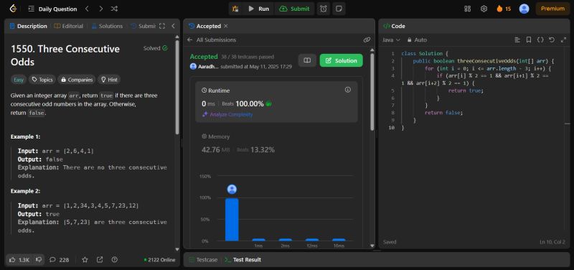This screenshot has width=574, height=270.
Task: Open the timer alarm clock icon
Action: click(x=324, y=9)
